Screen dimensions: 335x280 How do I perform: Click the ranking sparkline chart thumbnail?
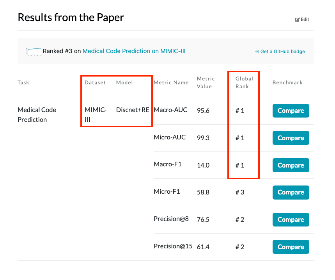(34, 51)
